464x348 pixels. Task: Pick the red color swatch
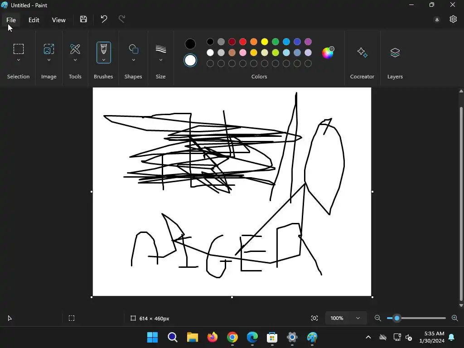click(x=243, y=42)
